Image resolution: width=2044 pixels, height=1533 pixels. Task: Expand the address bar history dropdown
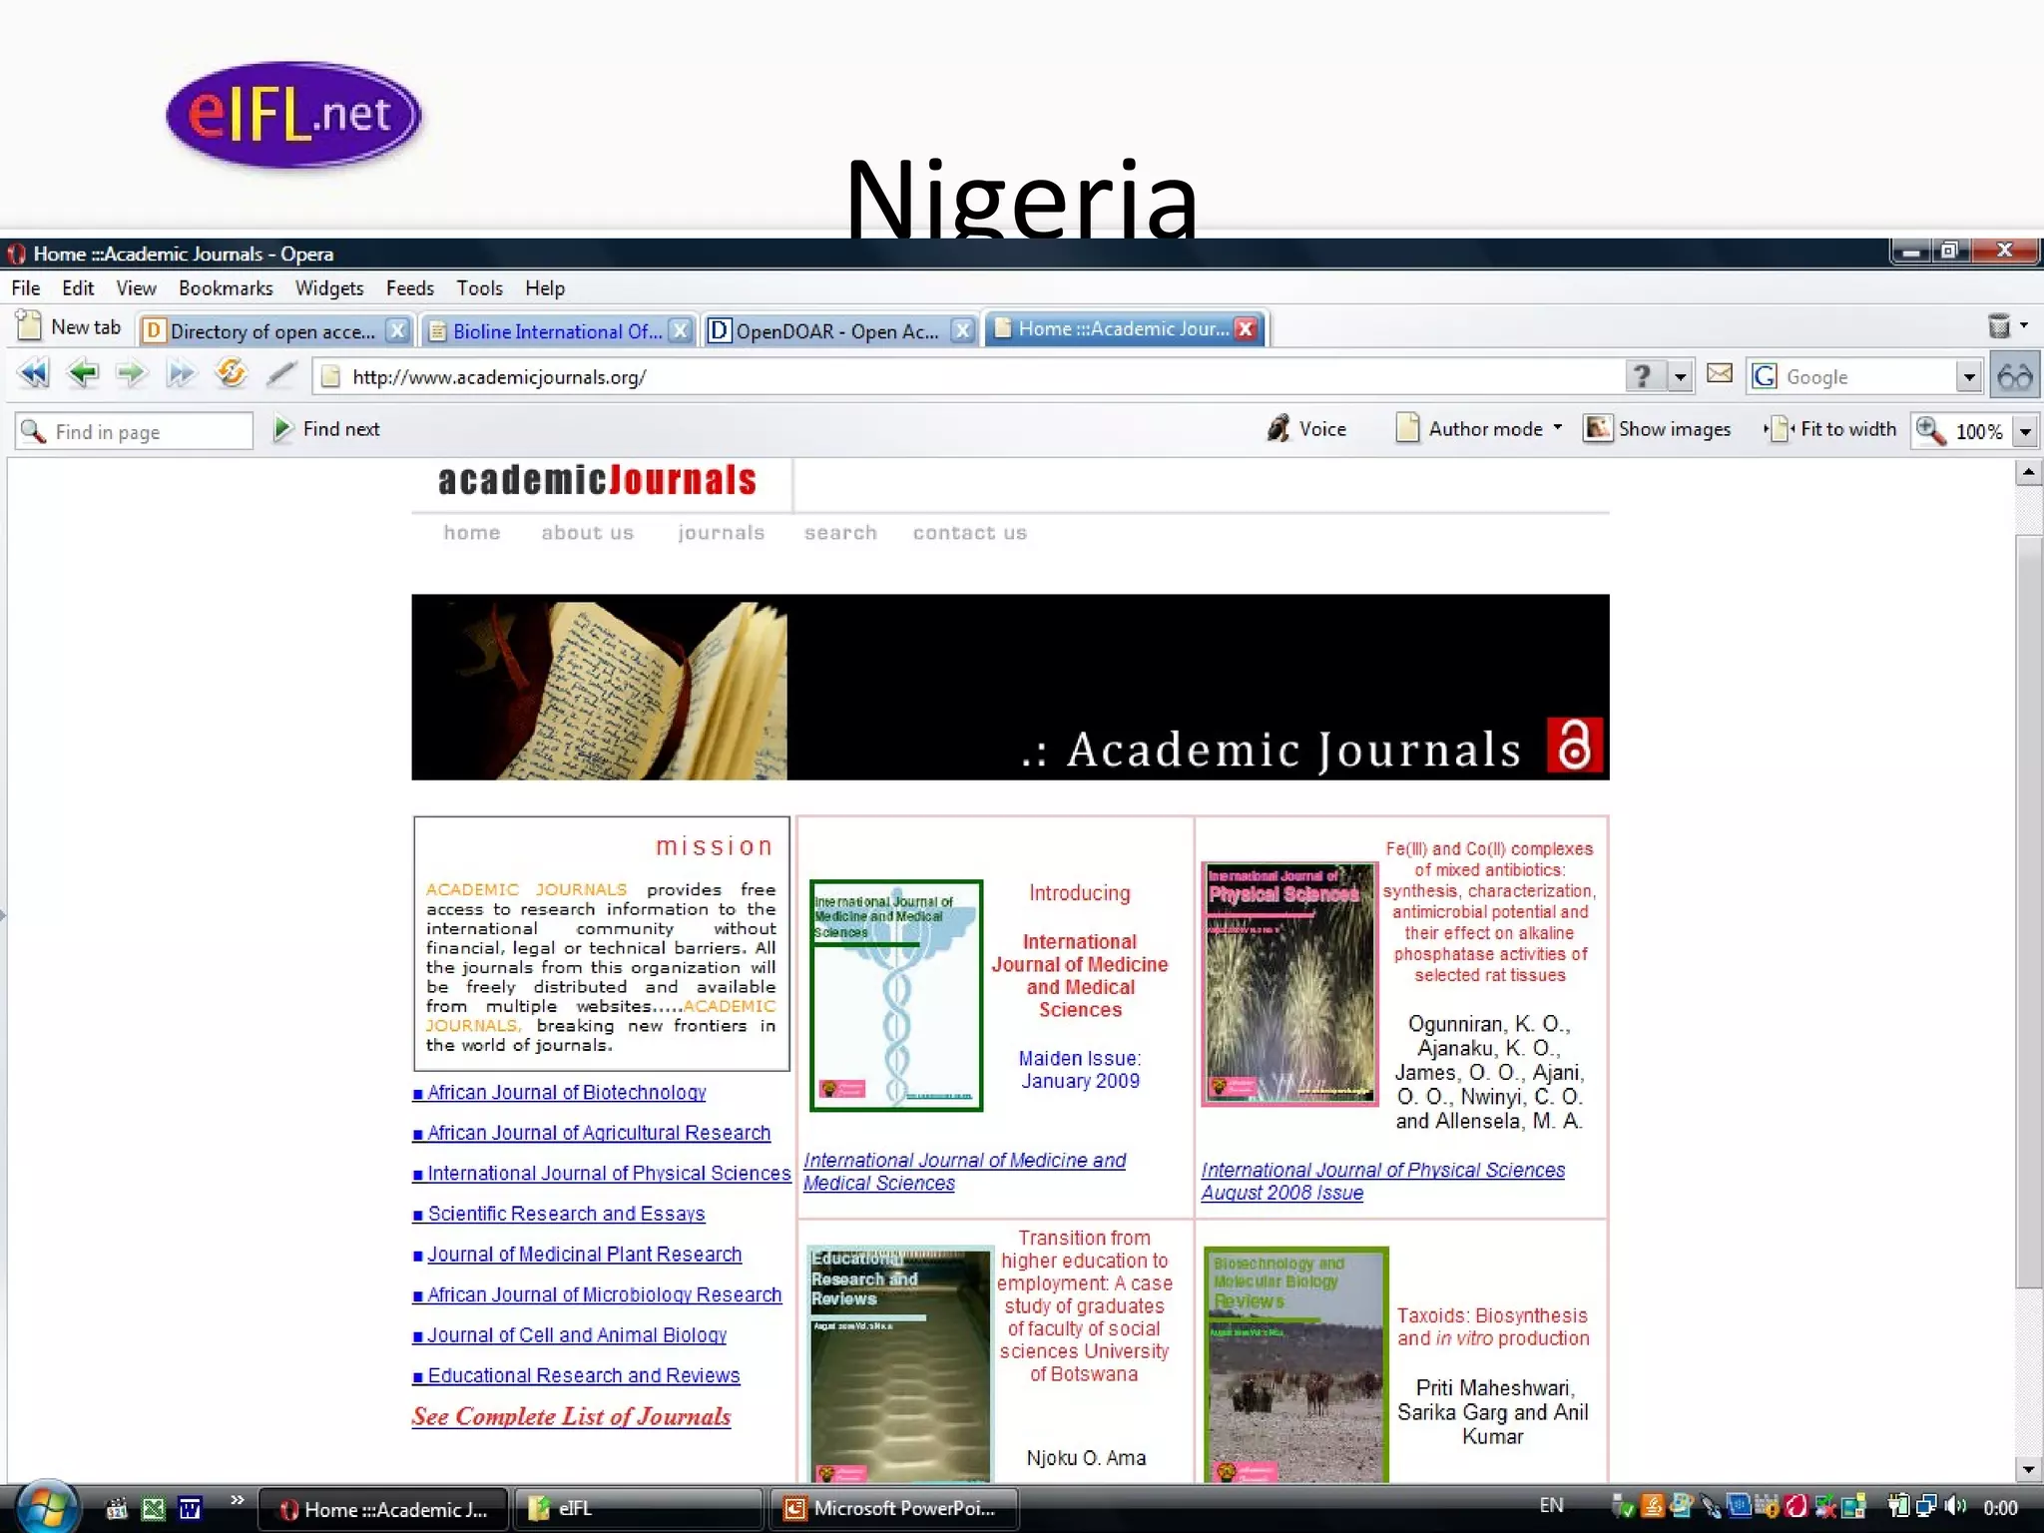click(1681, 376)
